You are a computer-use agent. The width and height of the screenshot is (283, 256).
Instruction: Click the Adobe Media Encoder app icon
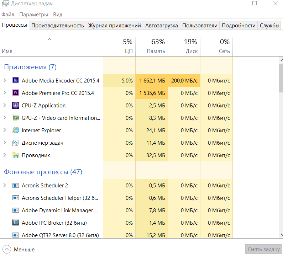16,80
